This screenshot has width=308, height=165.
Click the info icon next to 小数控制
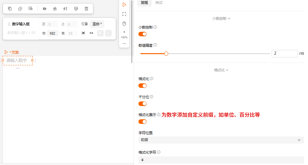pyautogui.click(x=155, y=27)
